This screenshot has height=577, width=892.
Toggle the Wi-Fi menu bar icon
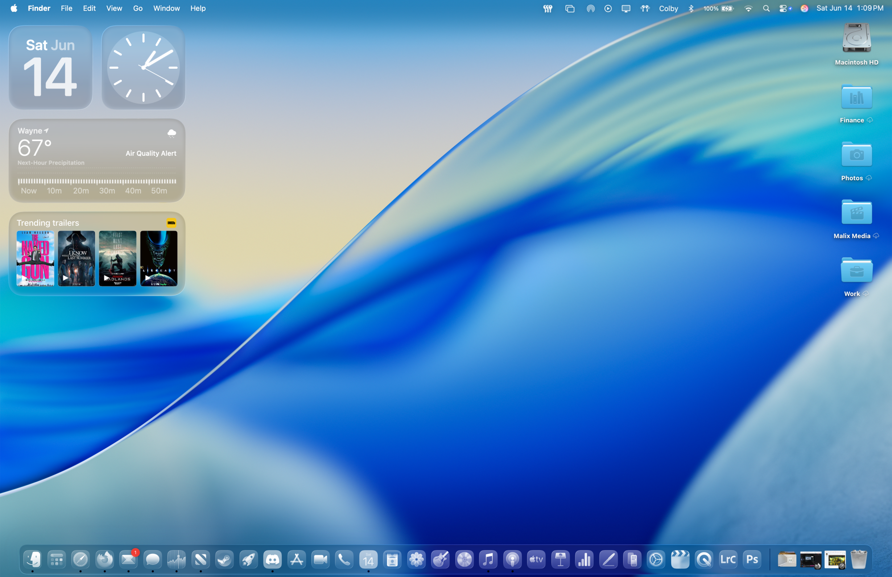point(748,8)
